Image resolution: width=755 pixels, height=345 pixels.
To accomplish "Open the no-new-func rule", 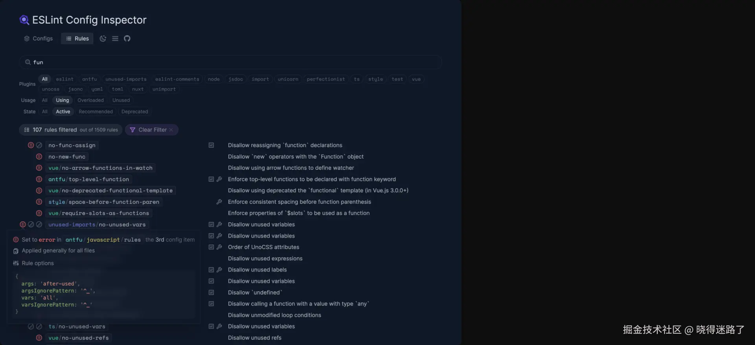I will pos(67,157).
